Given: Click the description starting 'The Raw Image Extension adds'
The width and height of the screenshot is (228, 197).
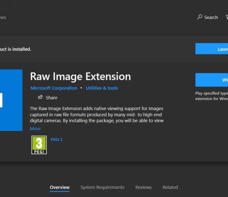Looking at the screenshot, I should tap(96, 115).
